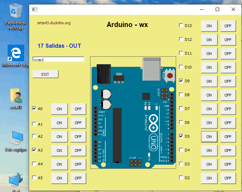242x192 pixels.
Task: Minimize the Arduino wx window
Action: point(202,10)
